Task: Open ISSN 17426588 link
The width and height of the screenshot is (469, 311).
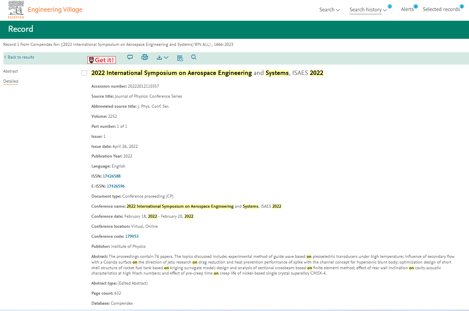Action: point(111,176)
